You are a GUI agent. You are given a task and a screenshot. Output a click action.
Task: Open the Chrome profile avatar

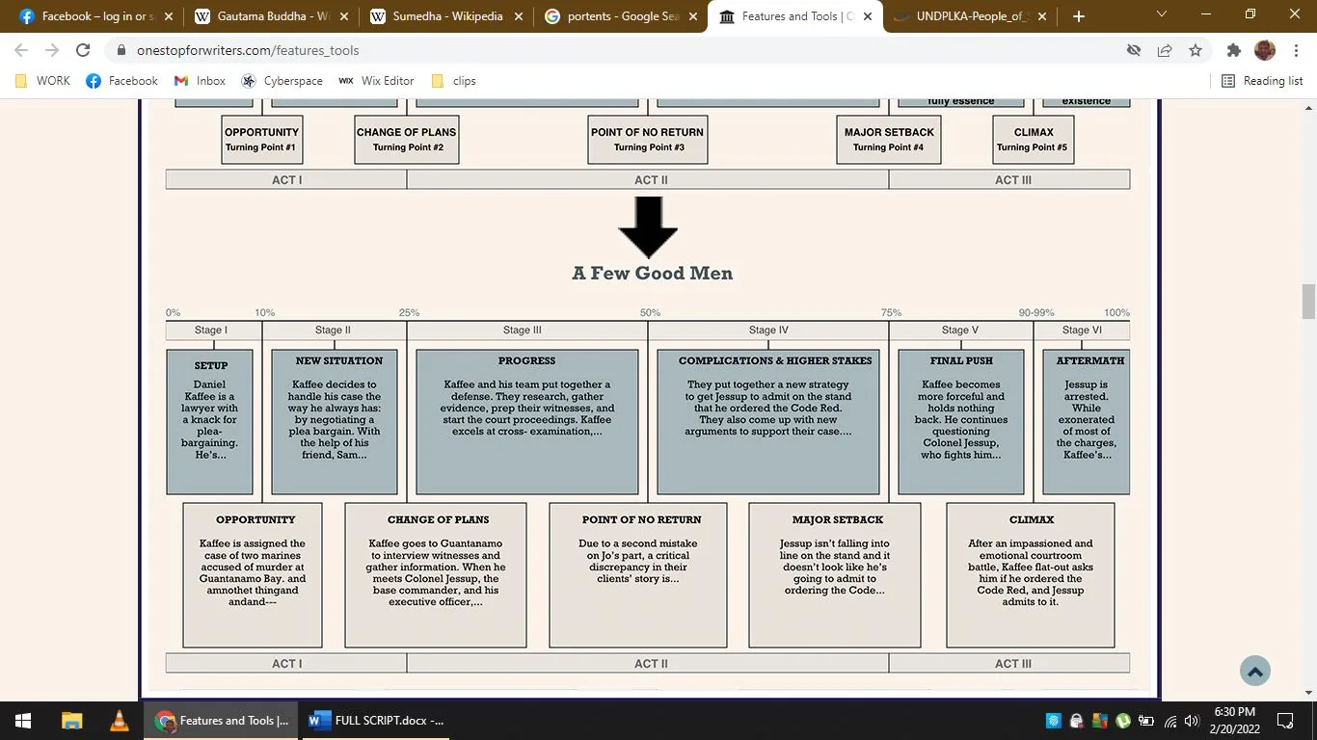click(1264, 49)
